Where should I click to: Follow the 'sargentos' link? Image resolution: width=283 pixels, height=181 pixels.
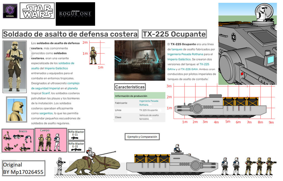[46, 113]
